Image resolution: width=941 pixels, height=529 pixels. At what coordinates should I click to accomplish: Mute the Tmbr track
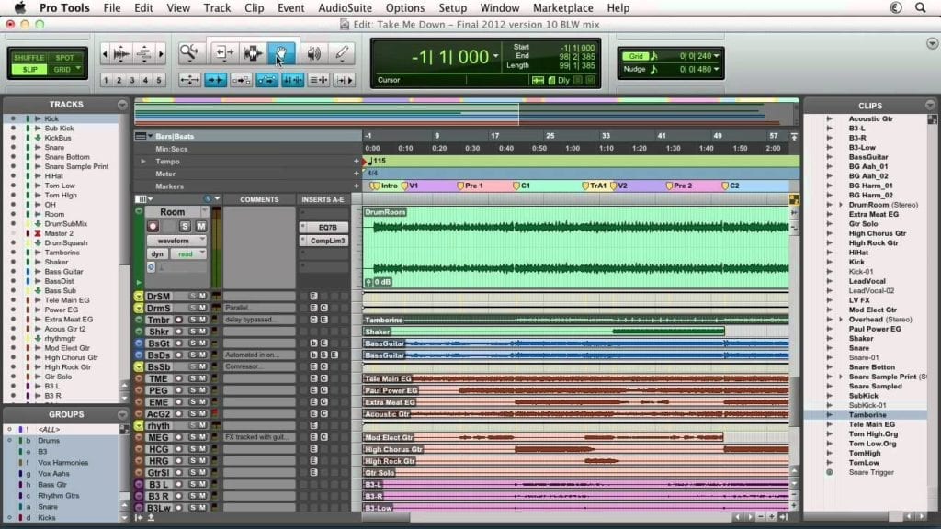click(203, 320)
